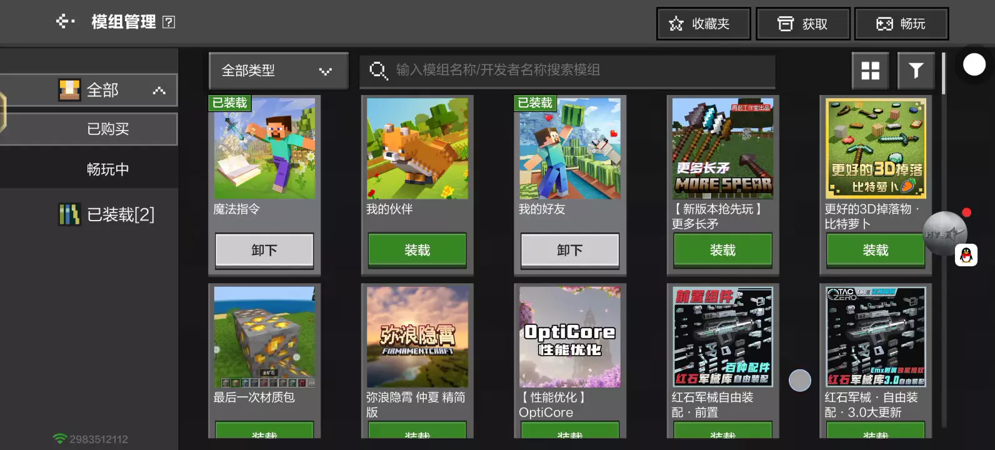The height and width of the screenshot is (450, 995).
Task: Open the 更好的3D掉落 mod thumbnail
Action: pyautogui.click(x=876, y=148)
